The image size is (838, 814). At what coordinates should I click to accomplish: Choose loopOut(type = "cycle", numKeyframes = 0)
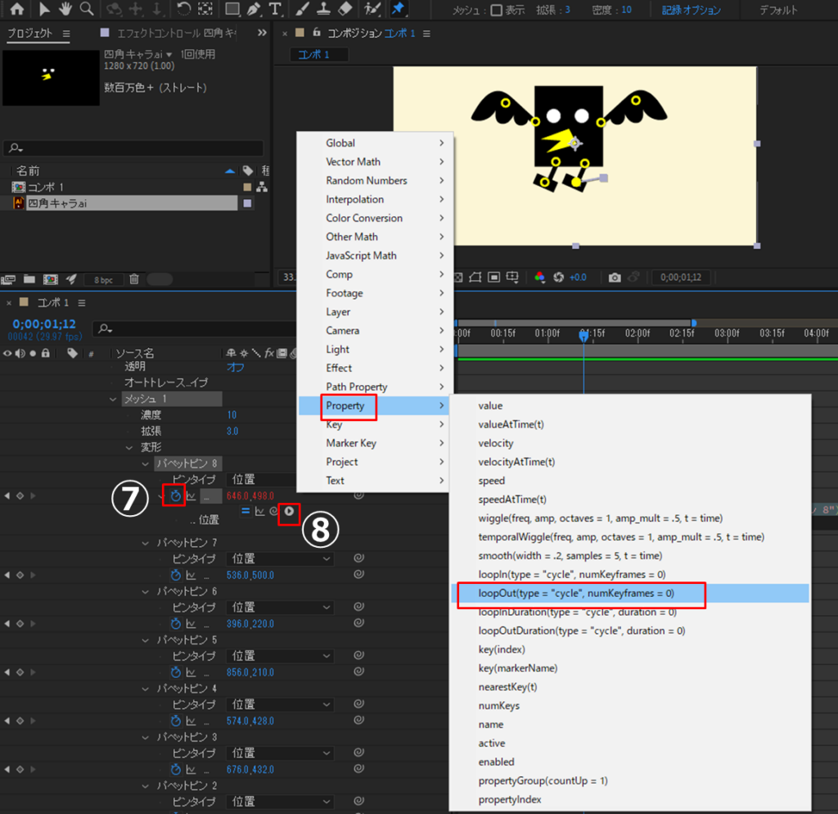(576, 593)
